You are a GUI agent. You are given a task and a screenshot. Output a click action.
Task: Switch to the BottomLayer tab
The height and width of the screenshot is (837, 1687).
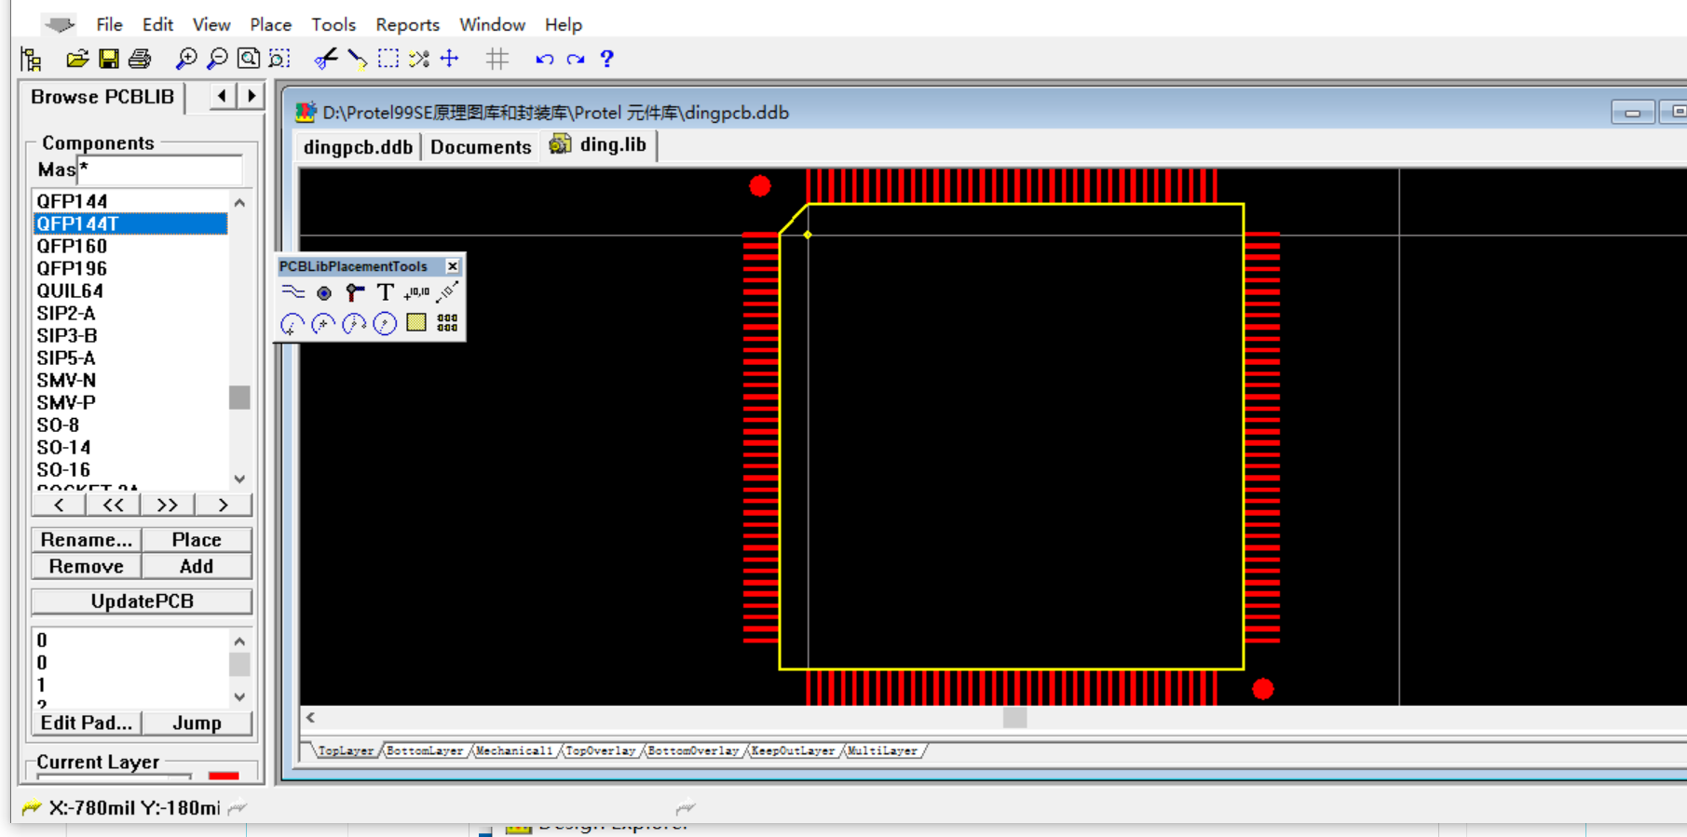[425, 750]
